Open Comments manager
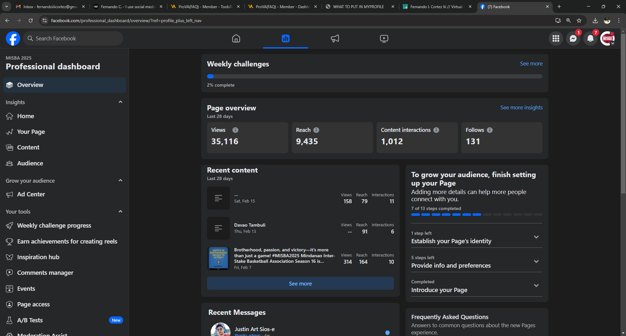 coord(65,273)
